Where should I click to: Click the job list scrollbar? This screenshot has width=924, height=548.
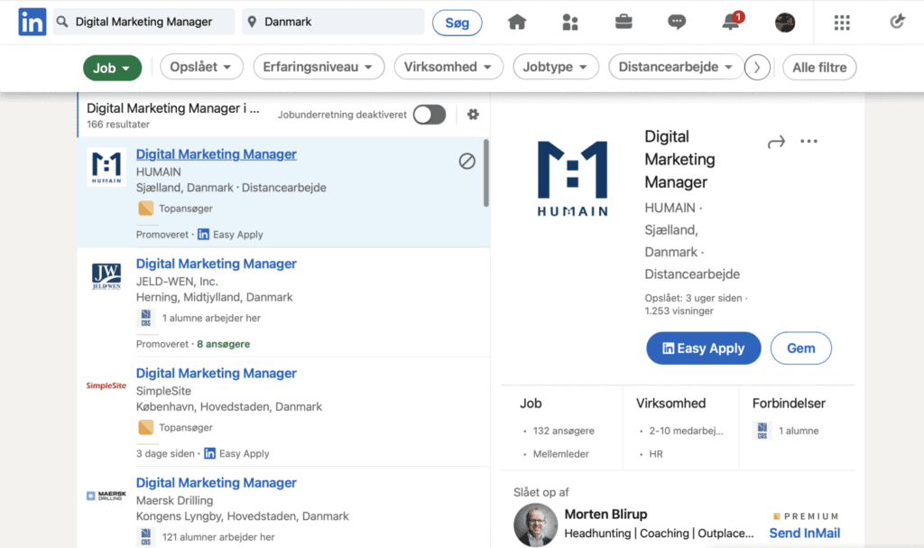[486, 172]
